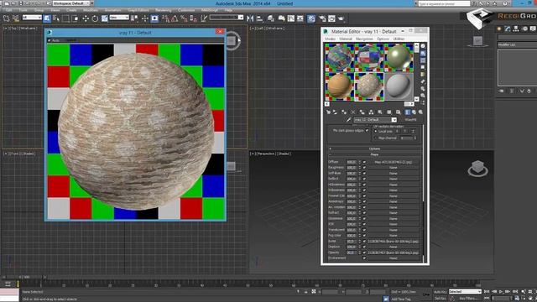Toggle Background icon in Material Editor
The width and height of the screenshot is (537, 302).
point(423,60)
